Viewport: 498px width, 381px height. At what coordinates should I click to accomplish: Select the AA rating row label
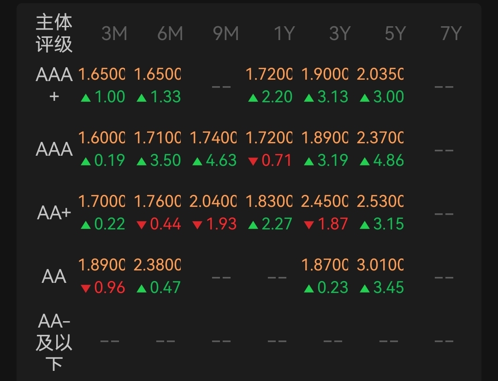click(x=54, y=277)
